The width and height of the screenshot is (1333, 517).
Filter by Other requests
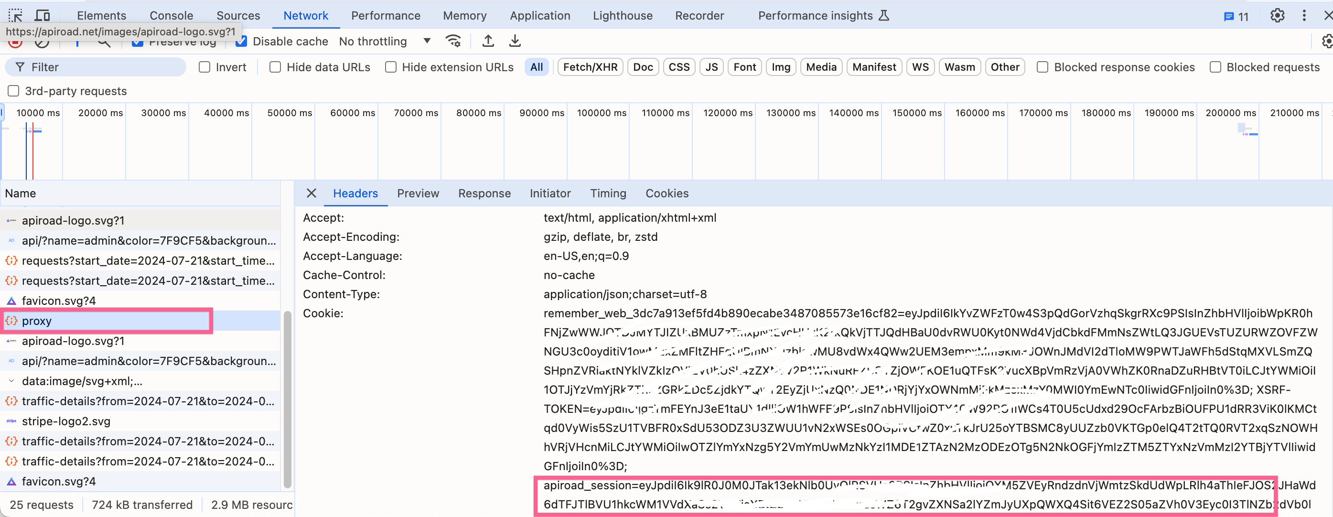point(1005,67)
